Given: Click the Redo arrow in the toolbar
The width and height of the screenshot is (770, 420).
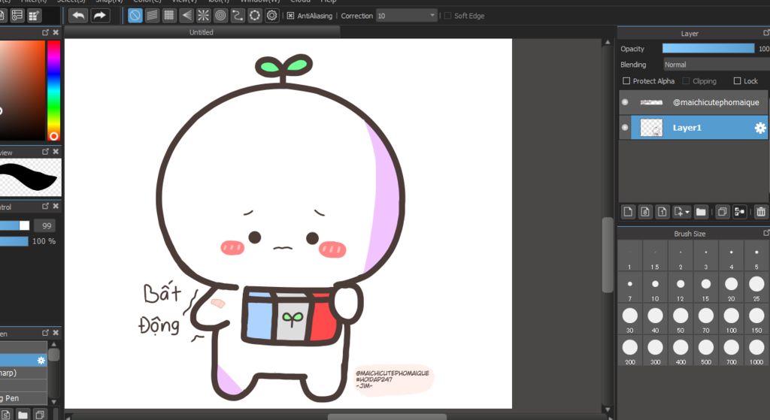Looking at the screenshot, I should pos(100,16).
